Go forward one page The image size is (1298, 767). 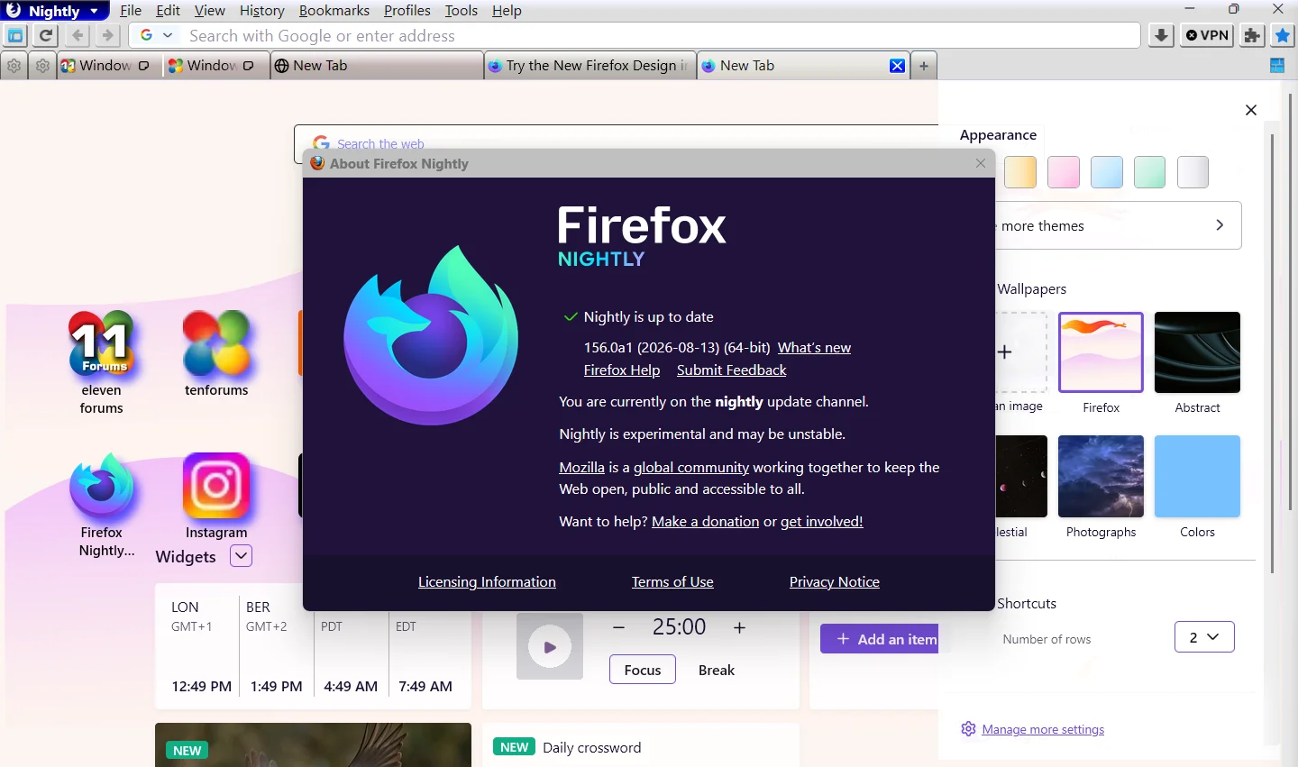pyautogui.click(x=107, y=36)
